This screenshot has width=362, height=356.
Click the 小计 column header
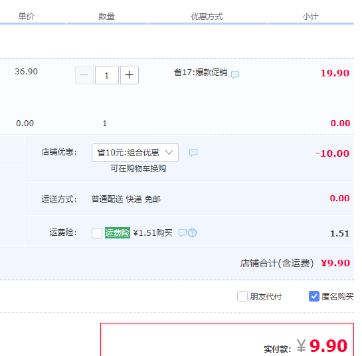(310, 17)
